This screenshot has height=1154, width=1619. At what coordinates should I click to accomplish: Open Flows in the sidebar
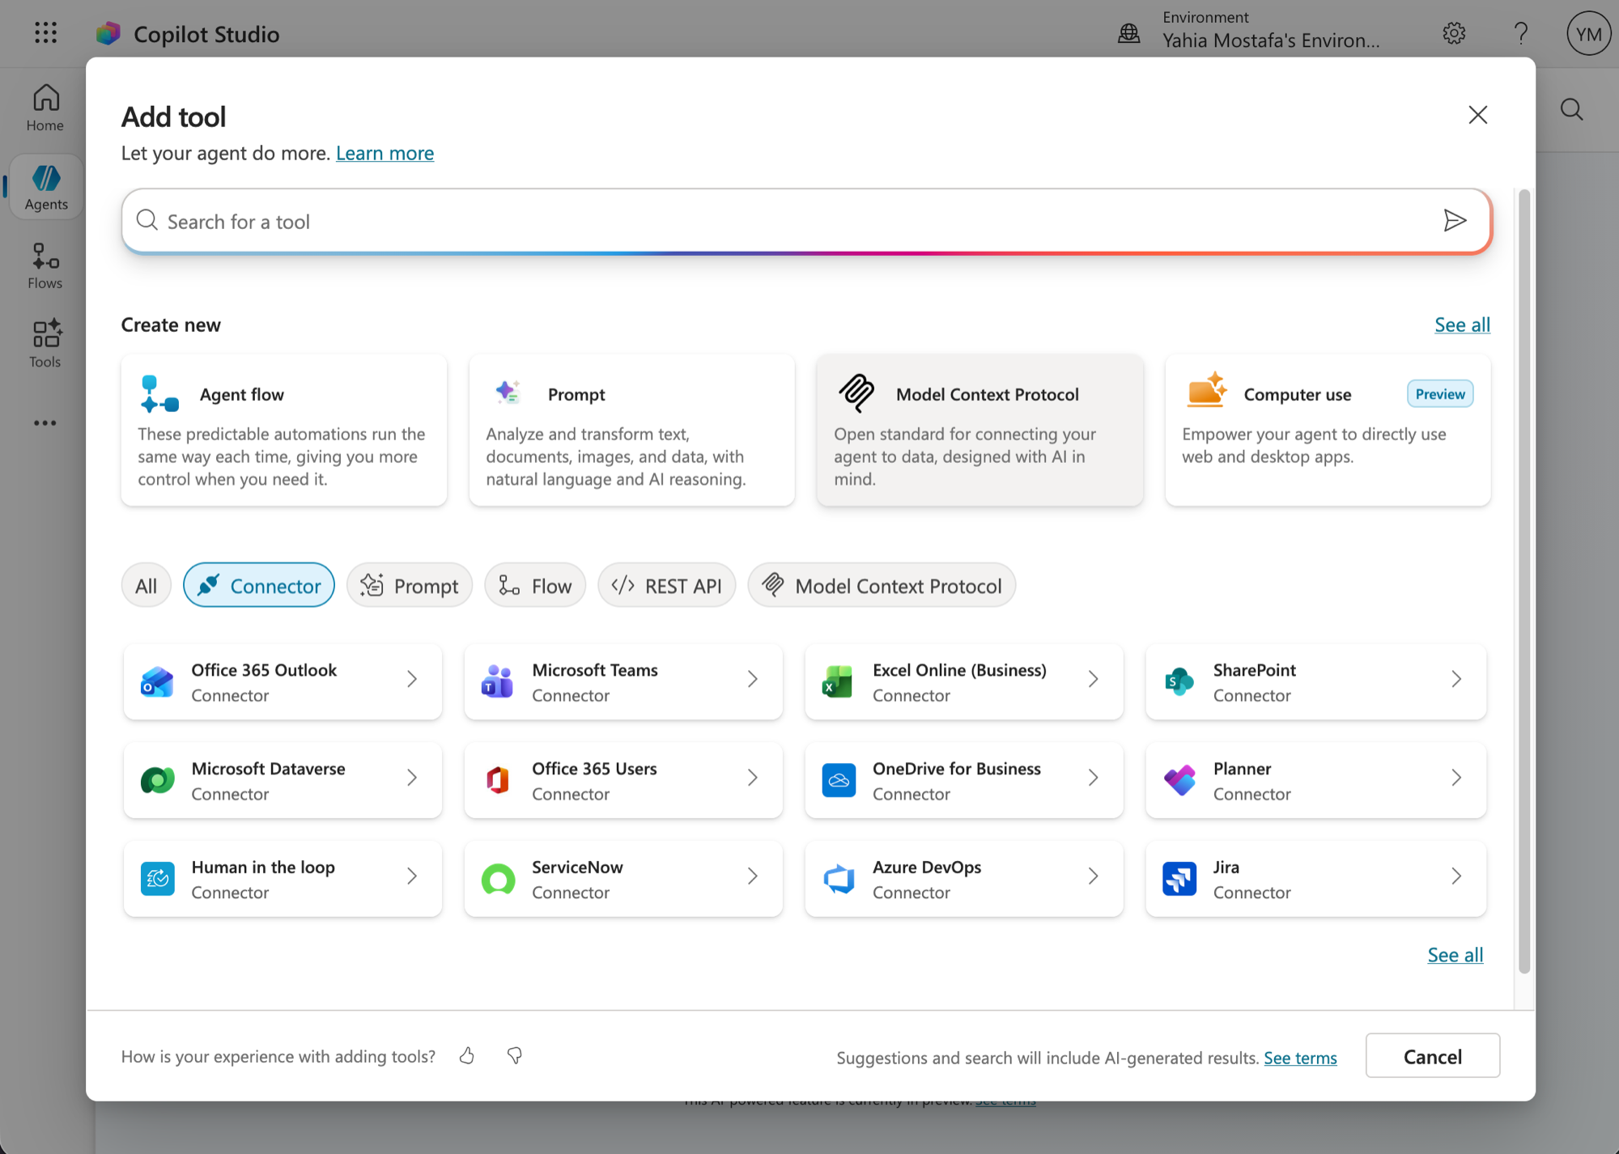(x=45, y=265)
